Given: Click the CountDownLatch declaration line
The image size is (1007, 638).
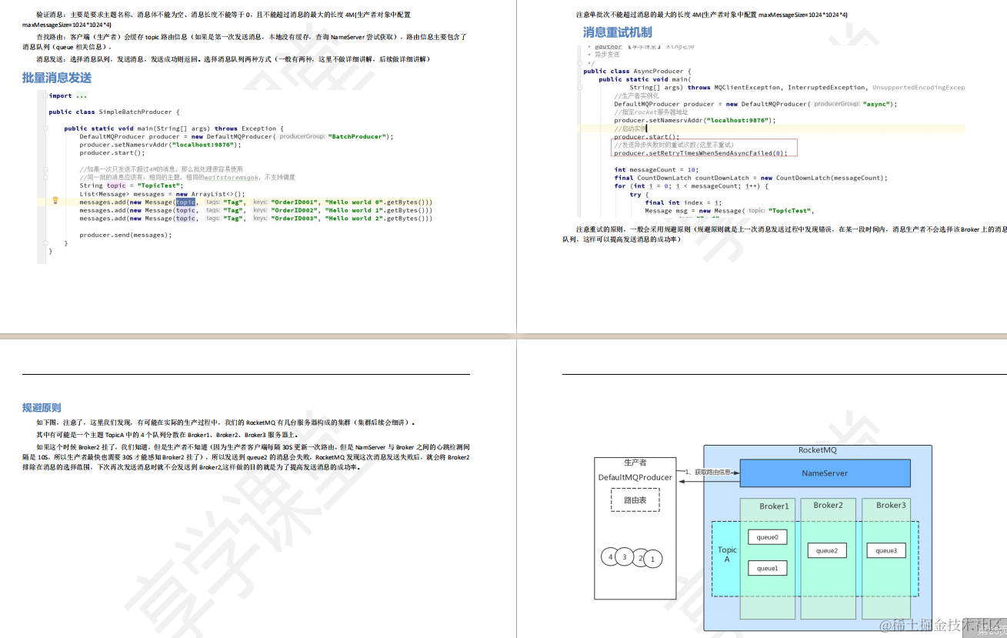Looking at the screenshot, I should [x=750, y=178].
